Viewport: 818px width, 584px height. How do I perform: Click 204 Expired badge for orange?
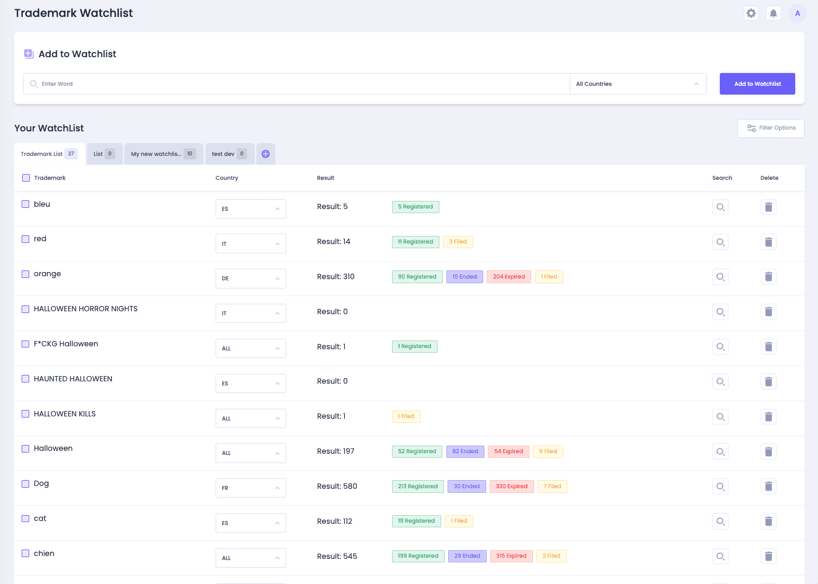[509, 277]
